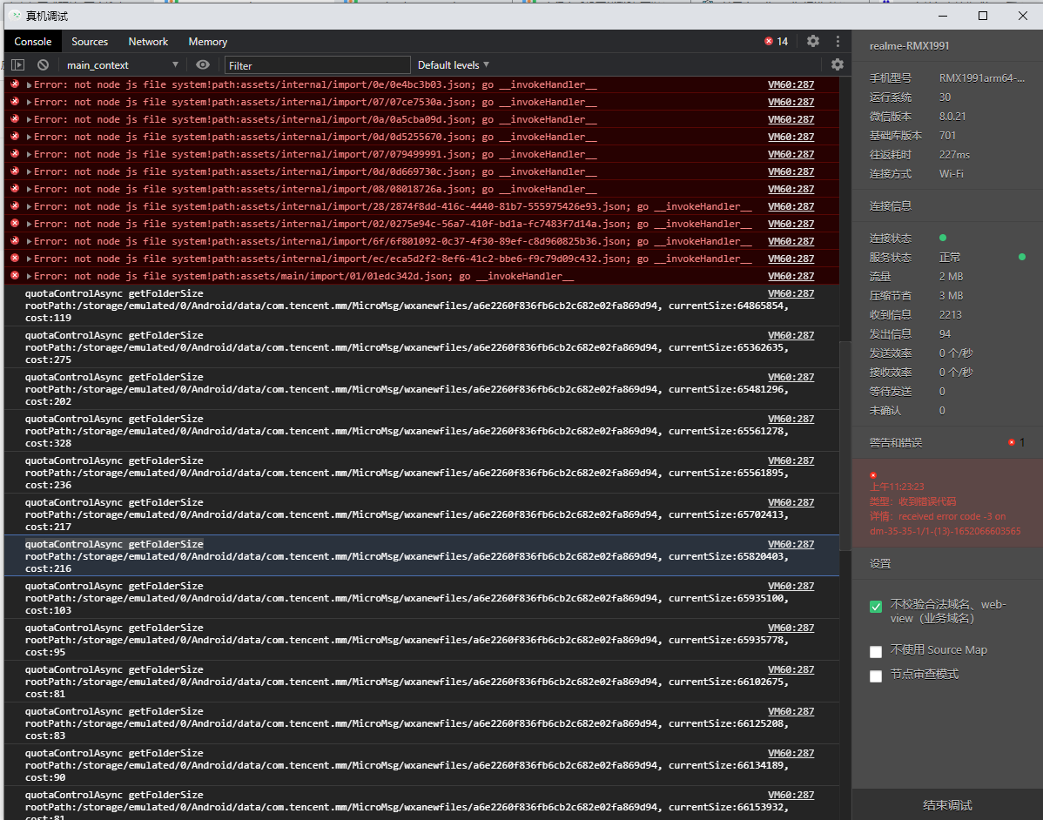This screenshot has height=820, width=1043.
Task: Click the app logo in title bar
Action: click(x=16, y=16)
